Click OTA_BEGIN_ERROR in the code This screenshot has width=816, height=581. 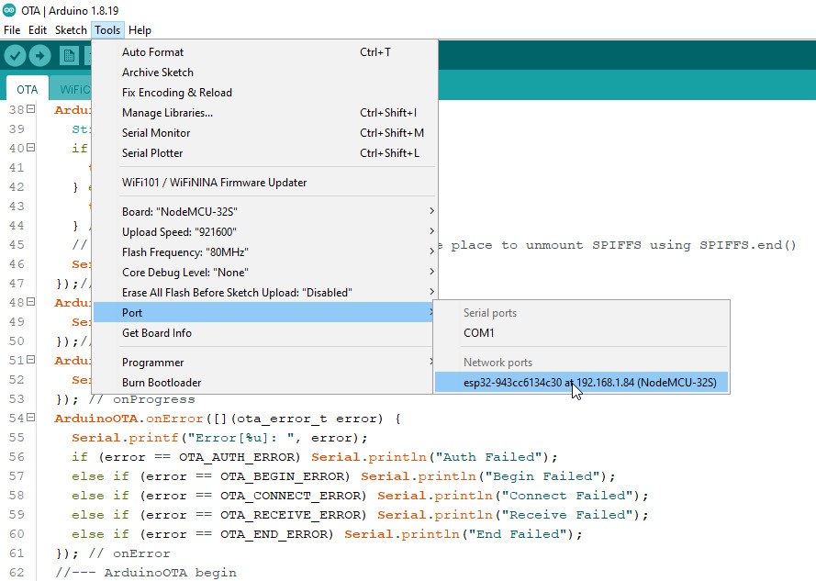[x=282, y=476]
